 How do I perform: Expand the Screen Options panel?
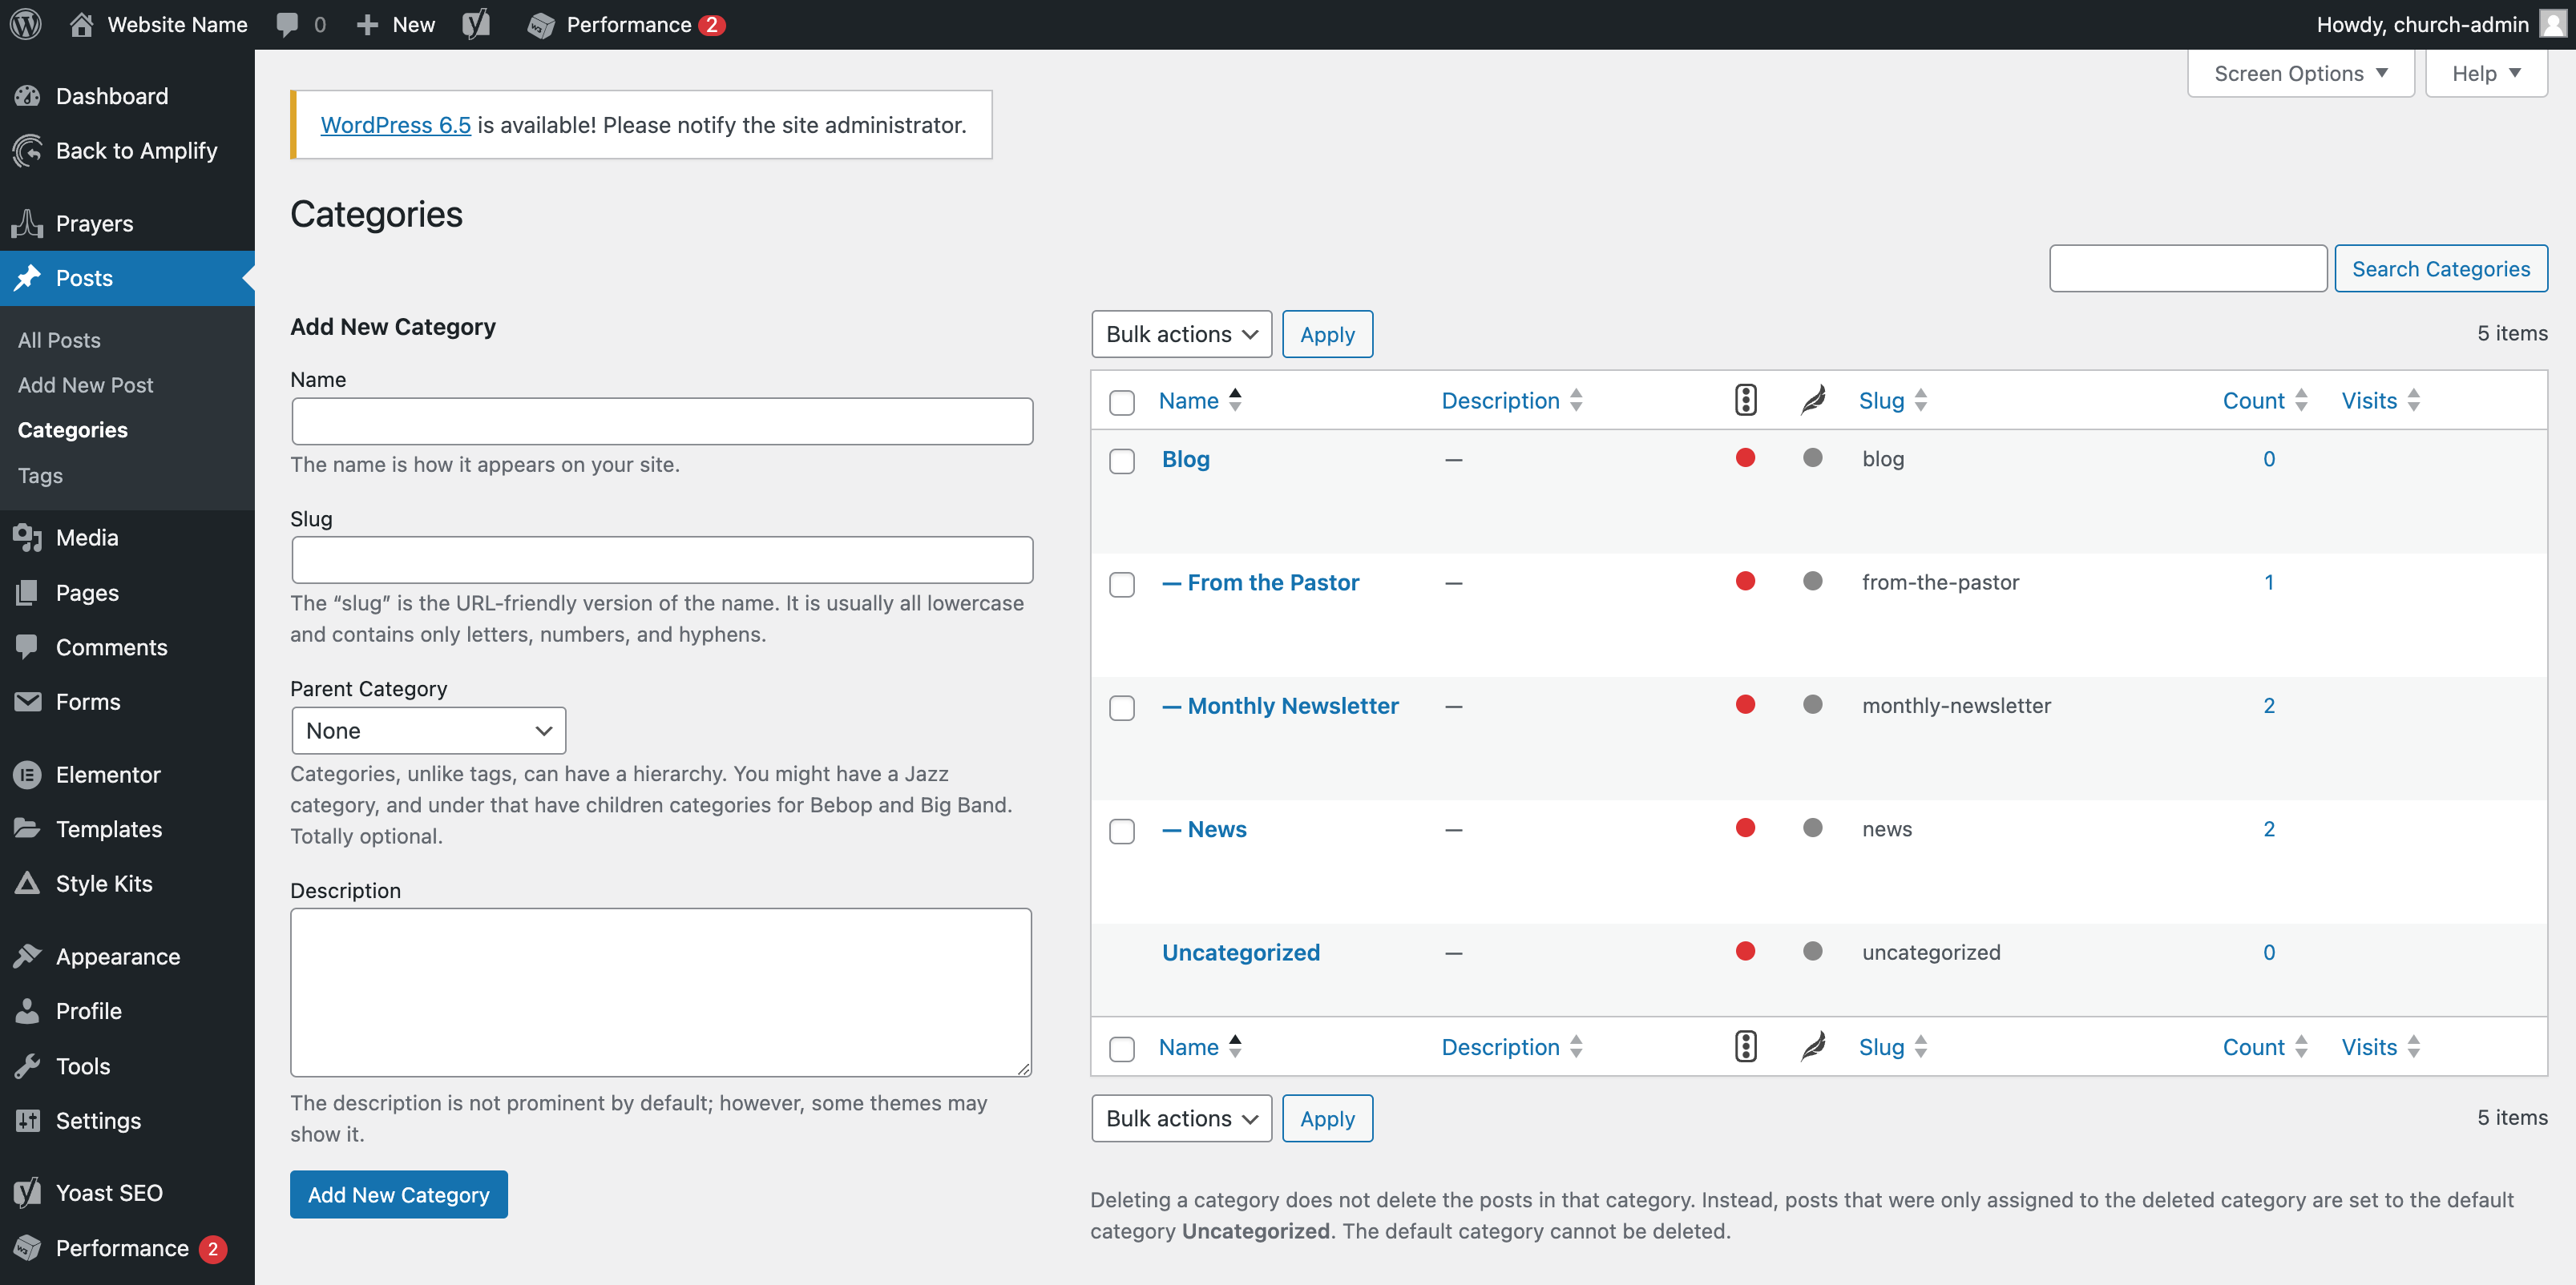pos(2300,74)
